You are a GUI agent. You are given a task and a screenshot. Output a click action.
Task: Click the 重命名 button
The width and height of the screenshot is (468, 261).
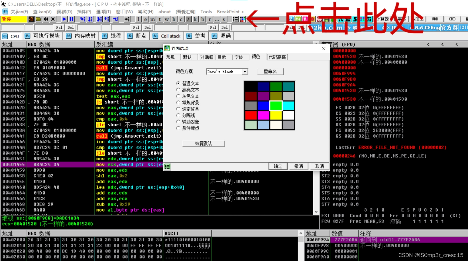(x=270, y=71)
